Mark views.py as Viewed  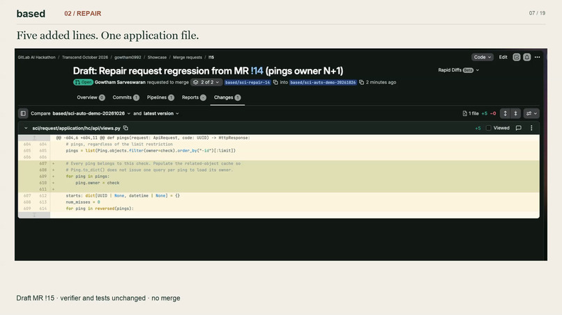(488, 128)
